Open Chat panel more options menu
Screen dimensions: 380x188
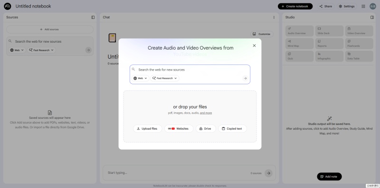(274, 18)
